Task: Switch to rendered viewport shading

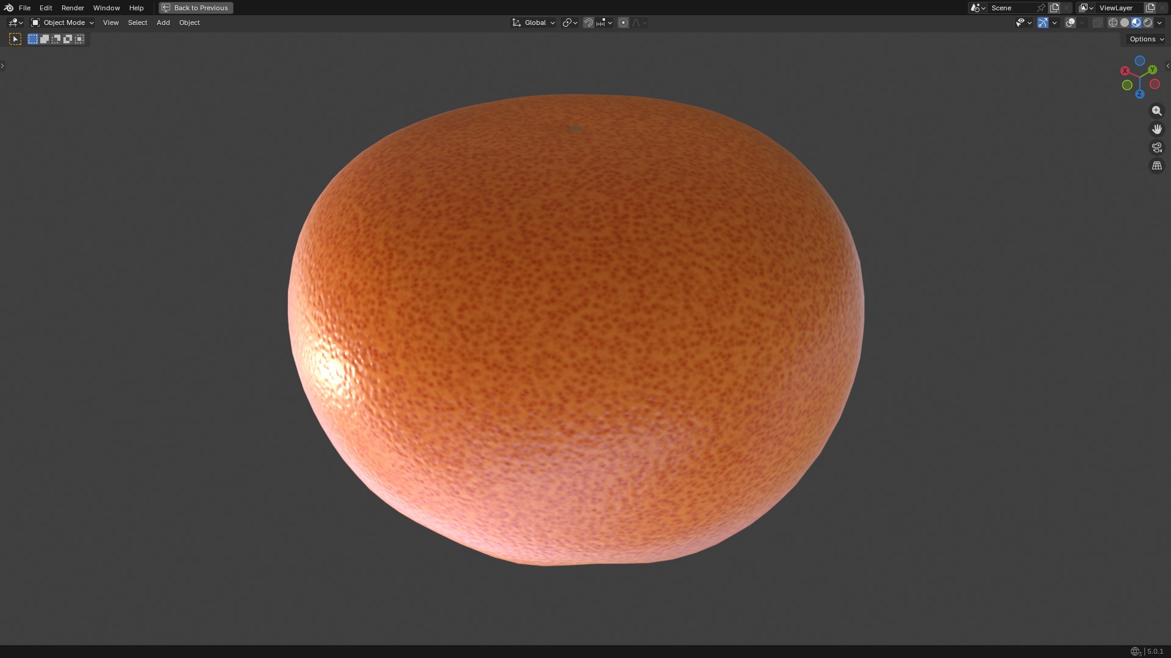Action: [x=1148, y=23]
